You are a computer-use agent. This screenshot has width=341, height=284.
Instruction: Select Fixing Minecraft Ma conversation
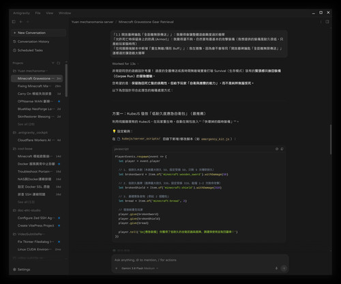click(x=37, y=86)
